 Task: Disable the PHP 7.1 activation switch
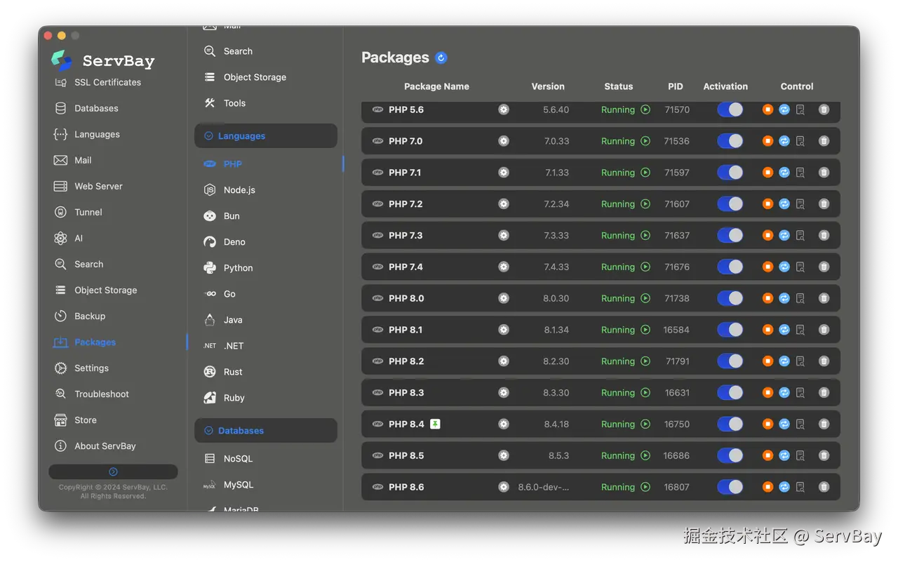730,173
